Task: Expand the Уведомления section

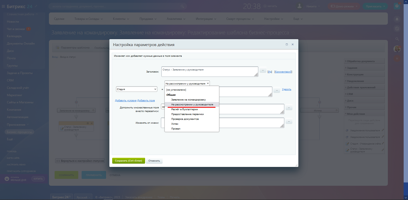Action: tap(364, 81)
